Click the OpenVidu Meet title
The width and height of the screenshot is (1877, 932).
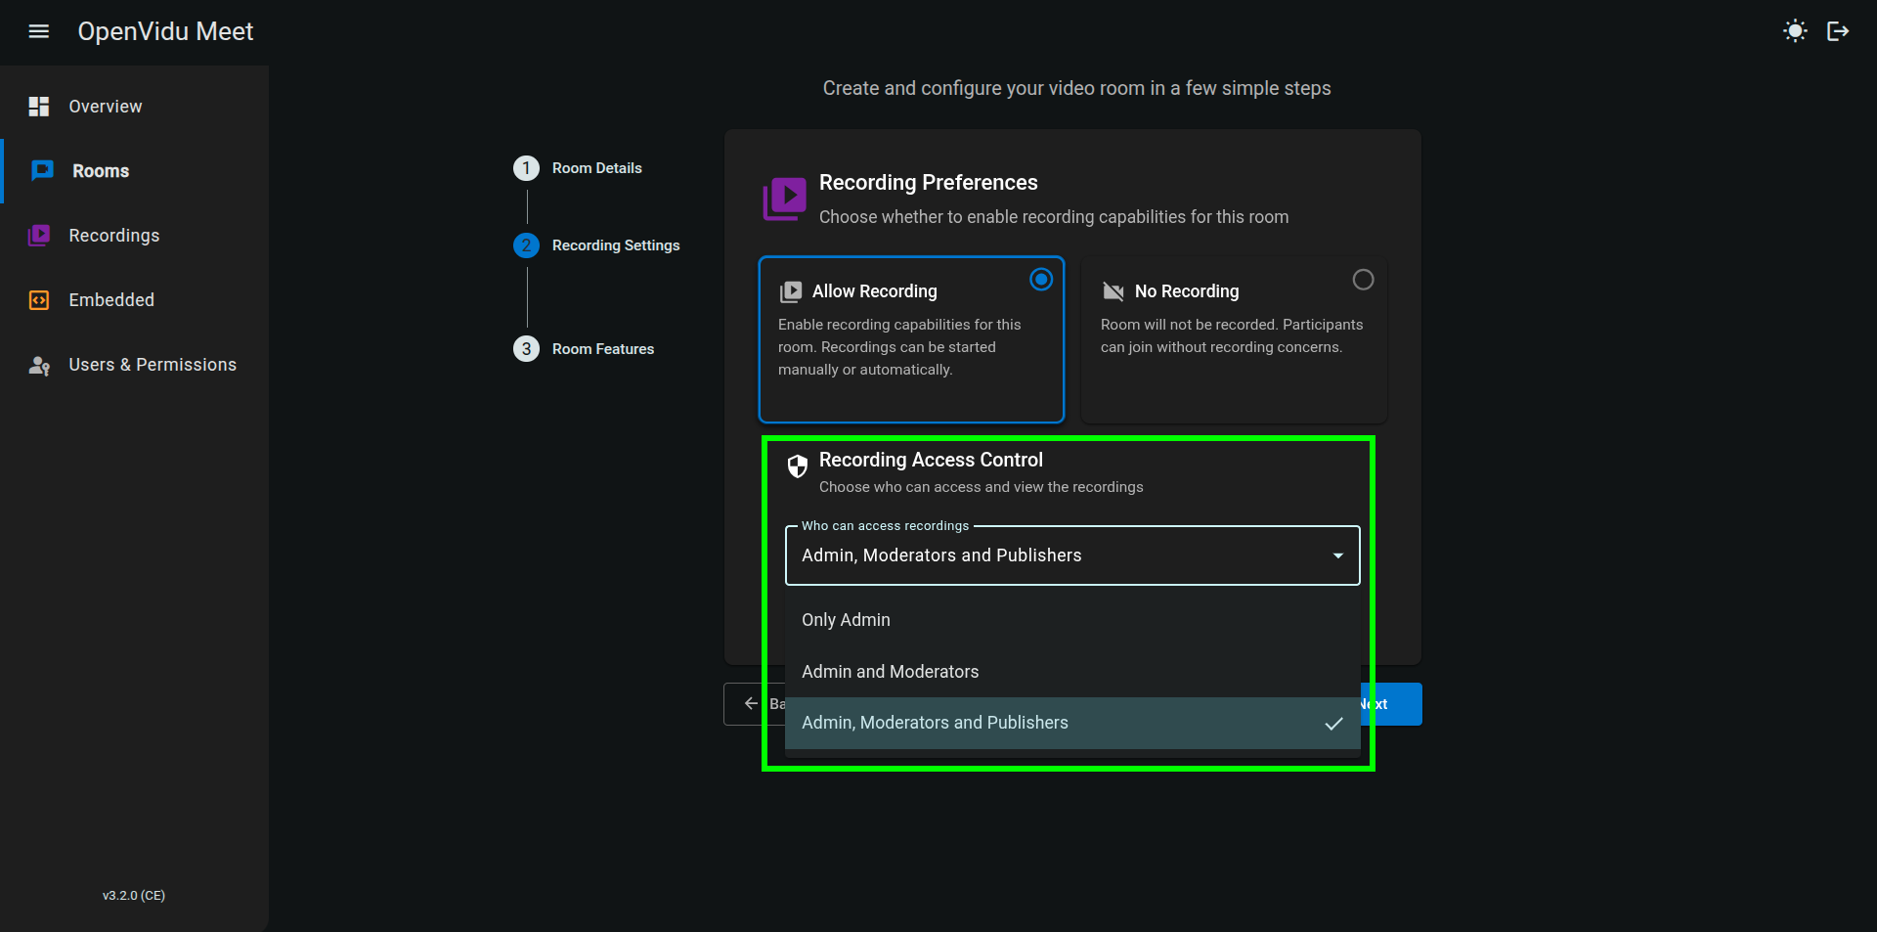point(165,31)
